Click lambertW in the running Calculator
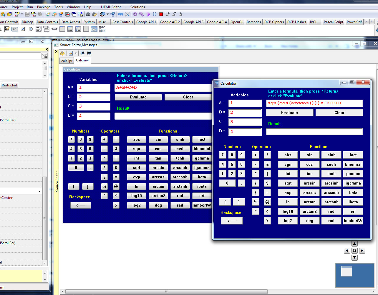 (x=353, y=221)
